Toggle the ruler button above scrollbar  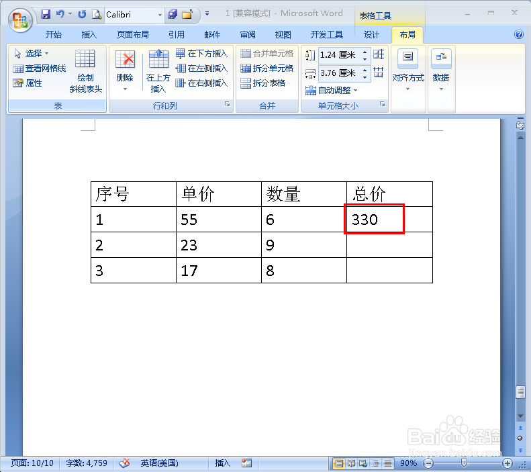pyautogui.click(x=520, y=126)
